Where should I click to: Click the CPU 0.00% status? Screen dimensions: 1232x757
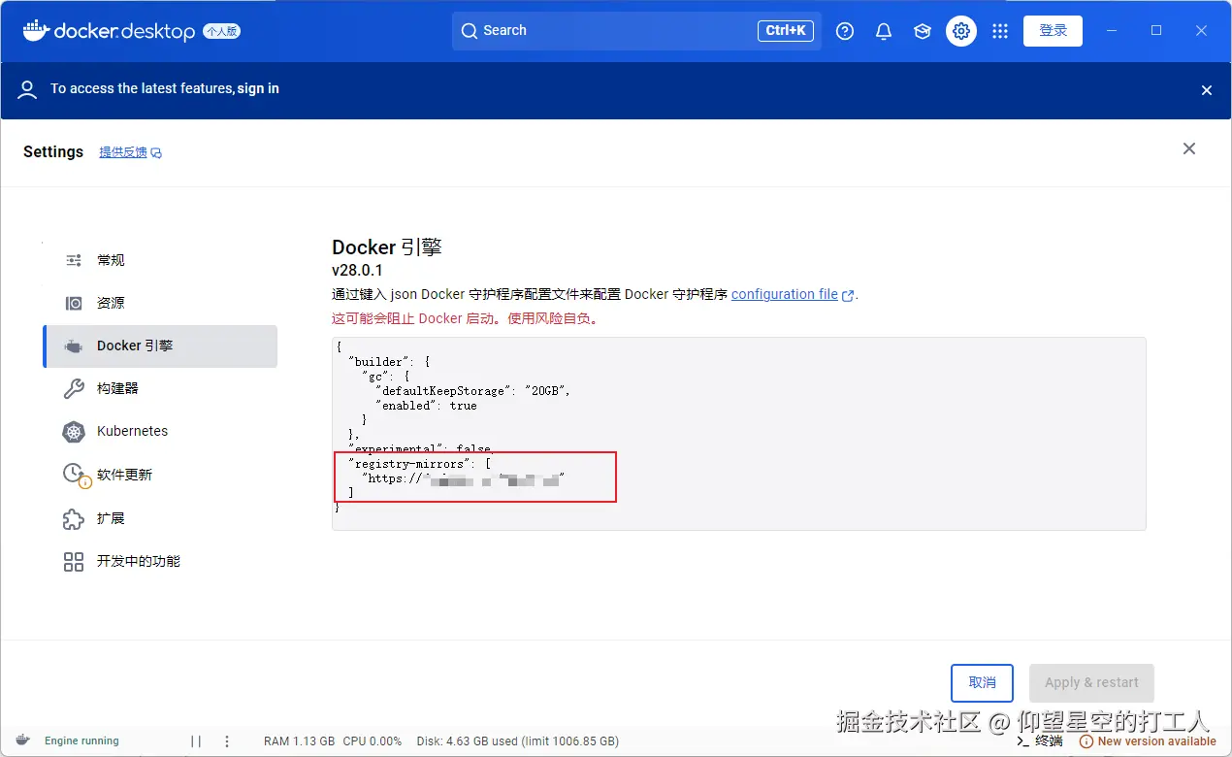[x=373, y=741]
